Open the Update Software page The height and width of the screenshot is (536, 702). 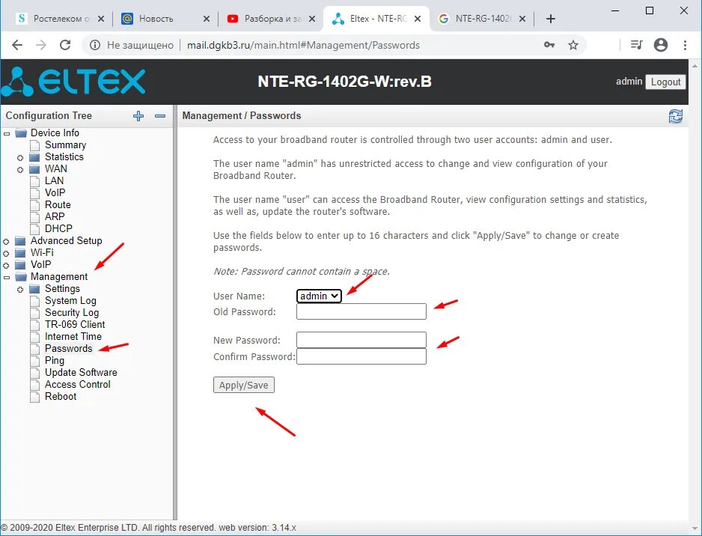81,373
